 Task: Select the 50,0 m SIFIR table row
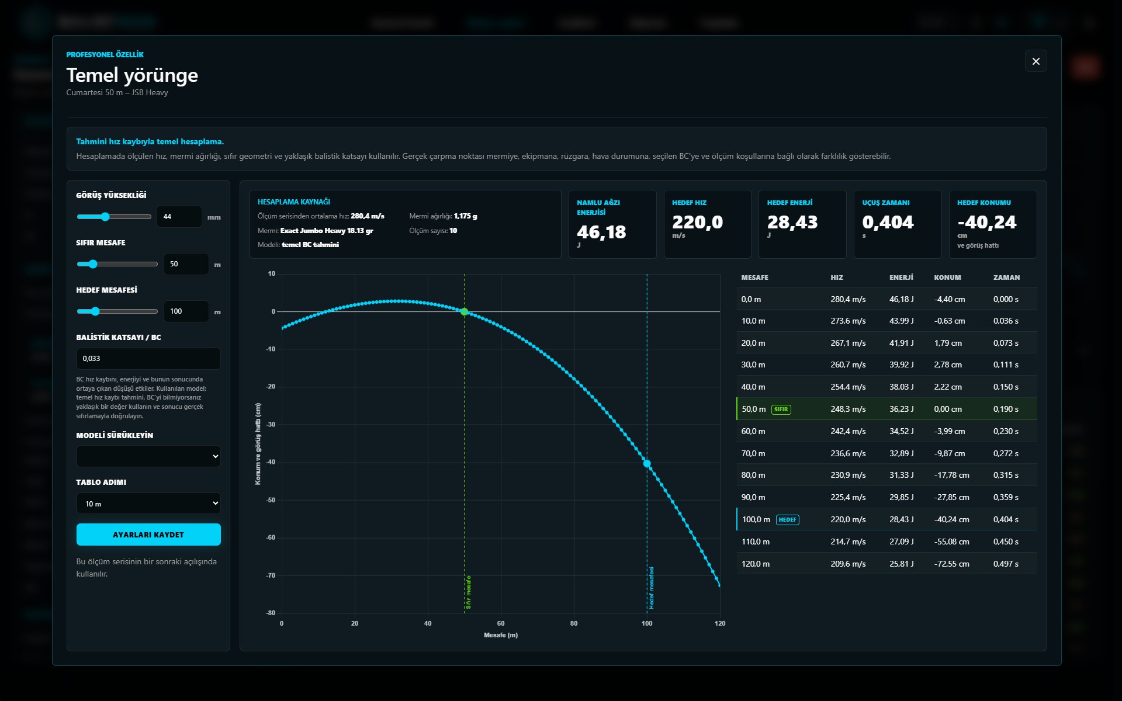pyautogui.click(x=886, y=409)
